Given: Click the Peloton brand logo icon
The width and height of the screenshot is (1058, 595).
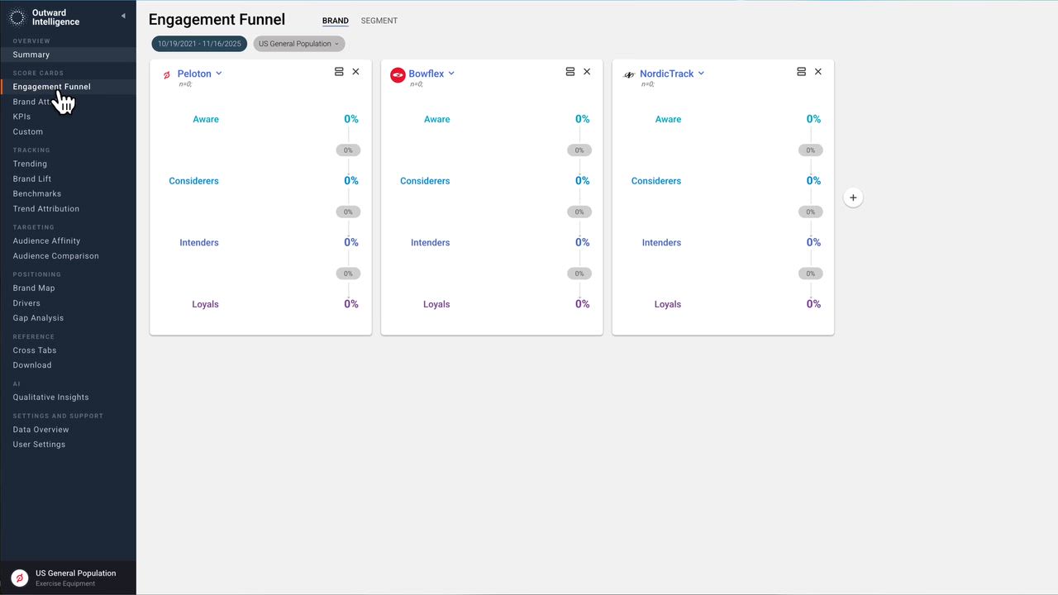Looking at the screenshot, I should click(x=166, y=75).
